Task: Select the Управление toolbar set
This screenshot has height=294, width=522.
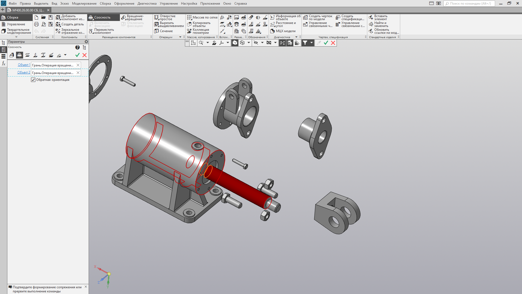Action: (16, 24)
